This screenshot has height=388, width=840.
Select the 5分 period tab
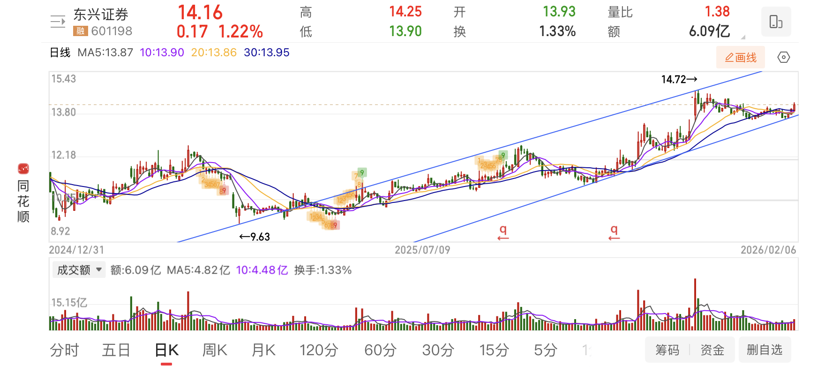point(545,350)
